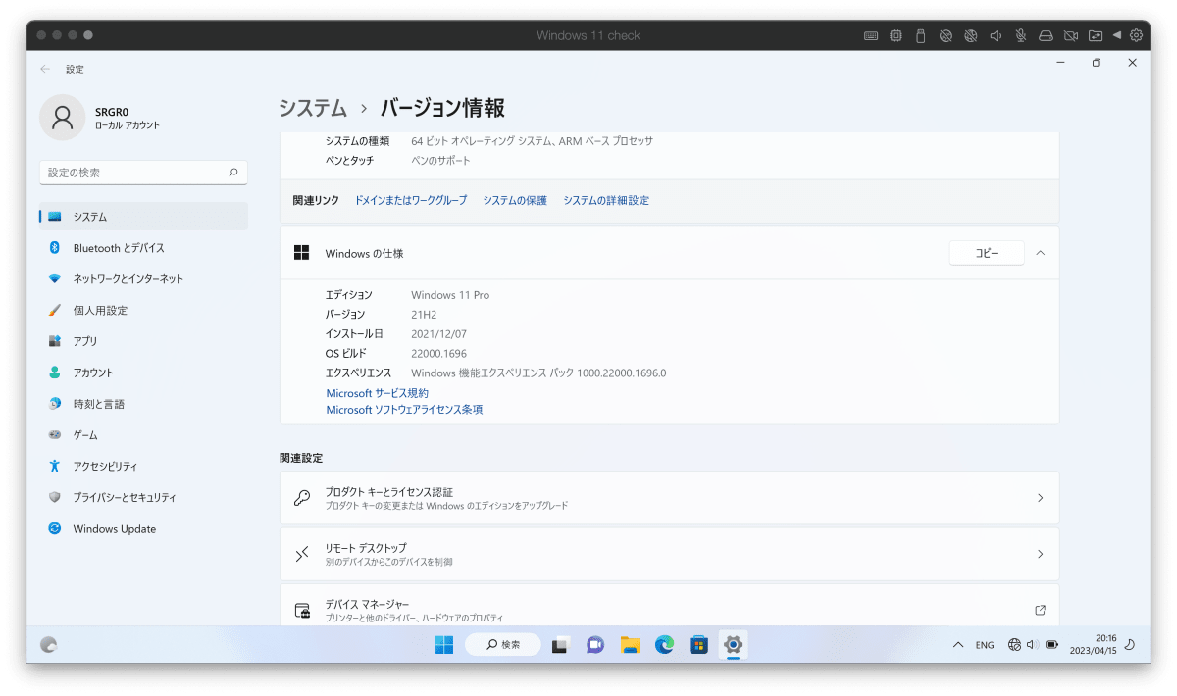Open the Chat icon on taskbar
This screenshot has height=696, width=1177.
coord(594,645)
